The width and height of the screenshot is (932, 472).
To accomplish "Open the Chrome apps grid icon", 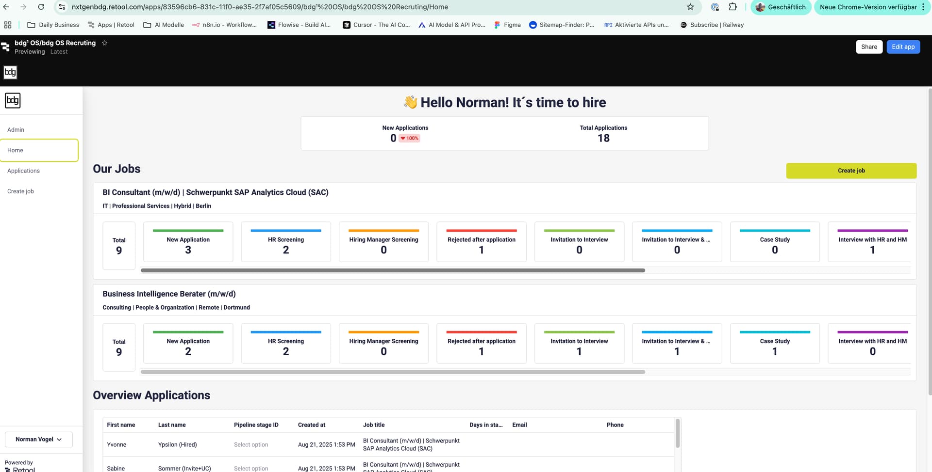I will click(8, 25).
